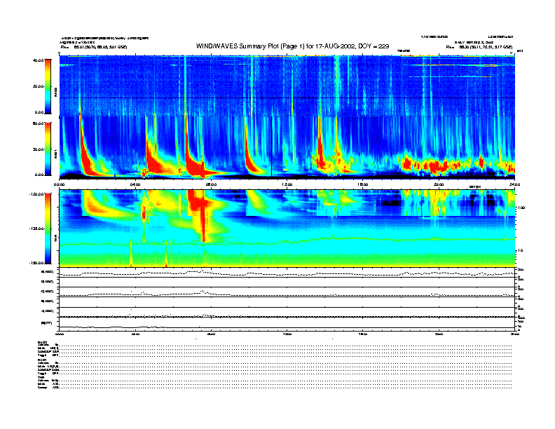This screenshot has height=429, width=555.
Task: Click the 16:00 label under the RAD1 panel
Action: click(363, 184)
